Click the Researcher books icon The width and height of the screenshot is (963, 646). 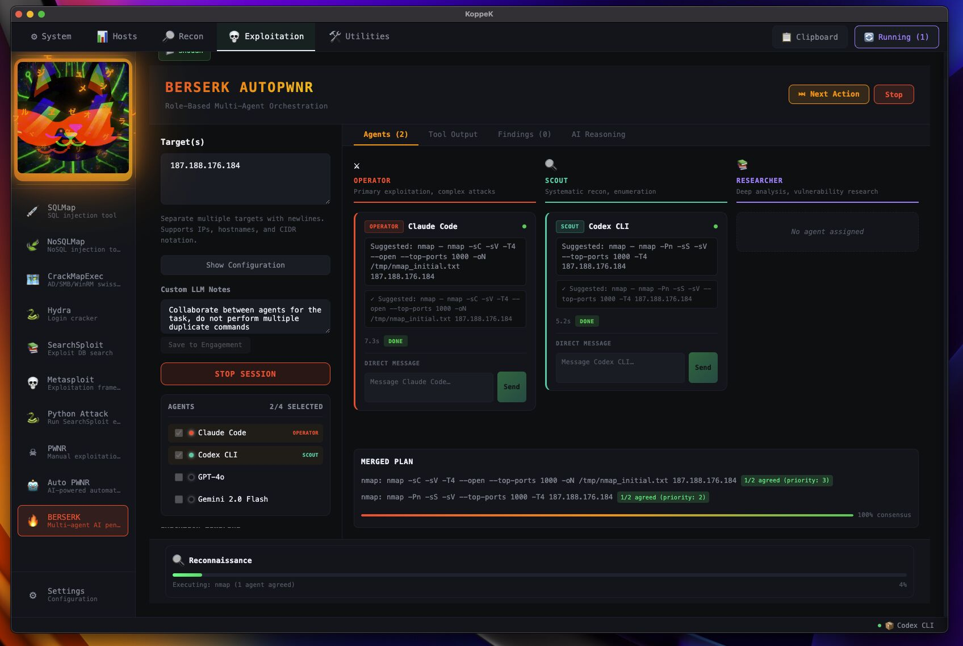pos(742,165)
